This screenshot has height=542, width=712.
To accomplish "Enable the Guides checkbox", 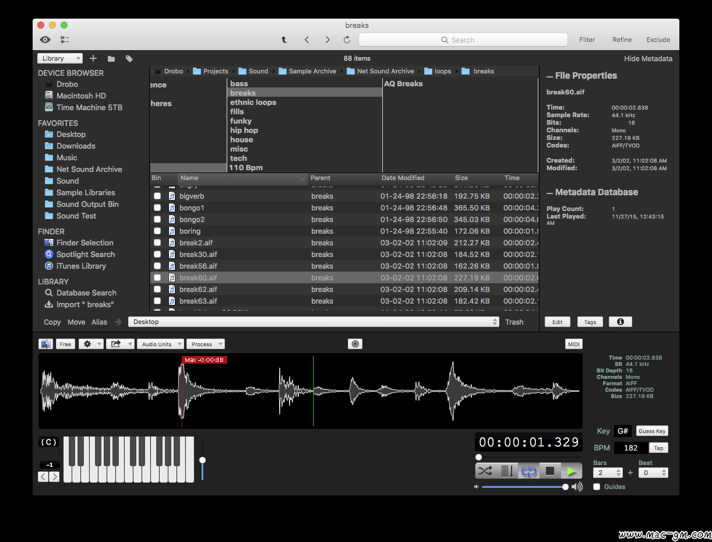I will [x=597, y=487].
